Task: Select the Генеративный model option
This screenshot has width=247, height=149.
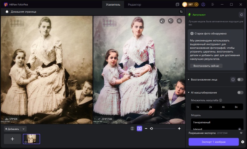Action: tap(202, 122)
